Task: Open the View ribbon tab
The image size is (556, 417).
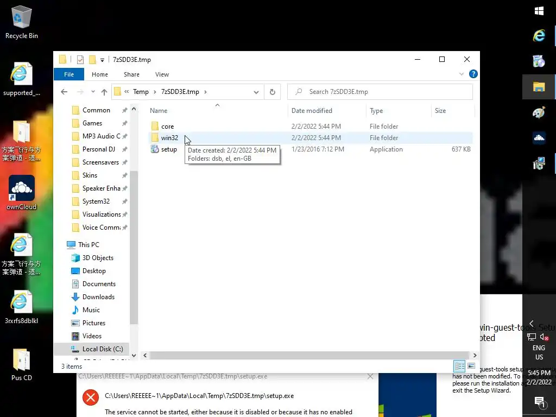Action: coord(162,74)
